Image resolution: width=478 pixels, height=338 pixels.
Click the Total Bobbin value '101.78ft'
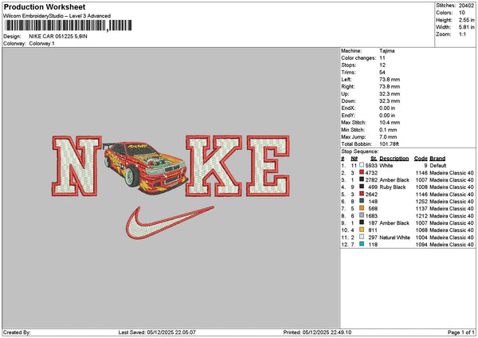[389, 144]
